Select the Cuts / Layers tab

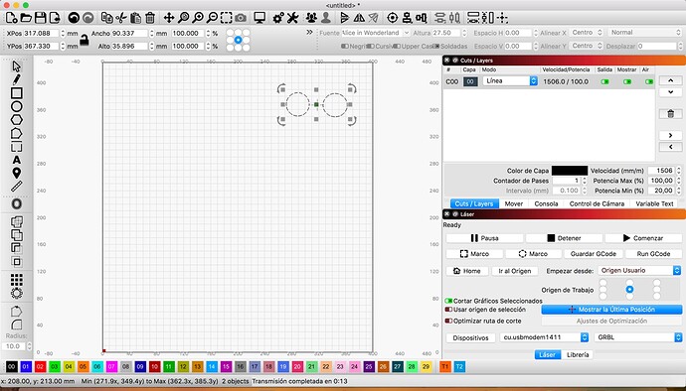[x=474, y=203]
